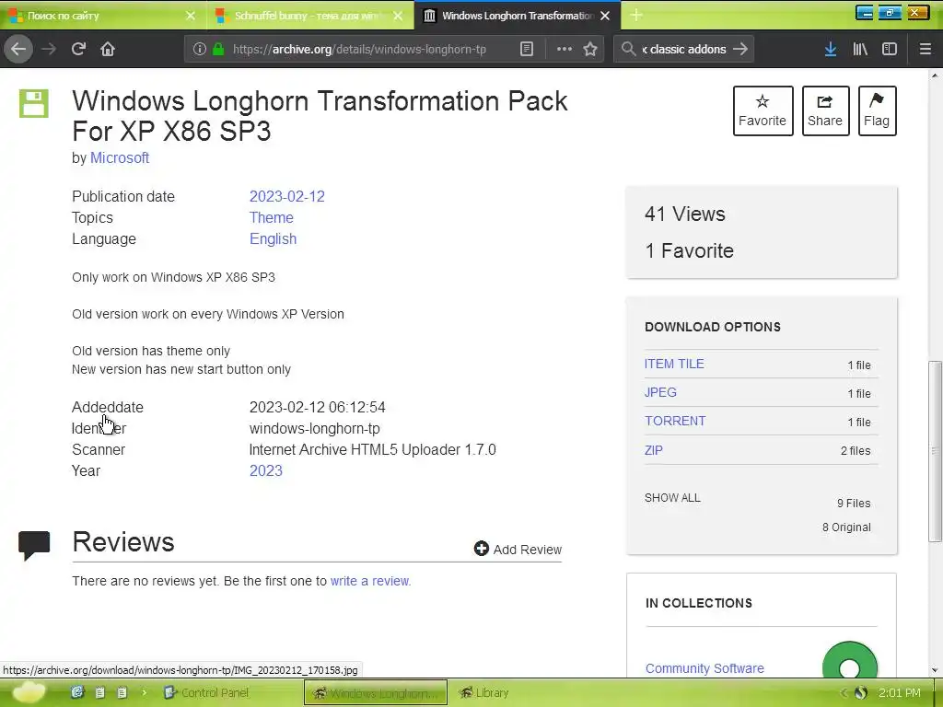Open a new browser tab
The width and height of the screenshot is (943, 707).
(637, 15)
